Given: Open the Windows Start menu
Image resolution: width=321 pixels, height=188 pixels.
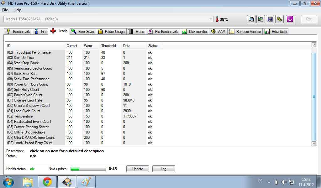Looking at the screenshot, I should pyautogui.click(x=8, y=182).
